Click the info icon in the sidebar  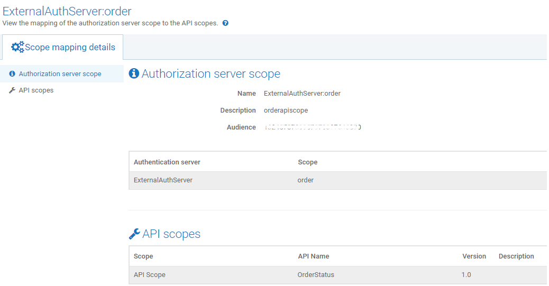[12, 73]
